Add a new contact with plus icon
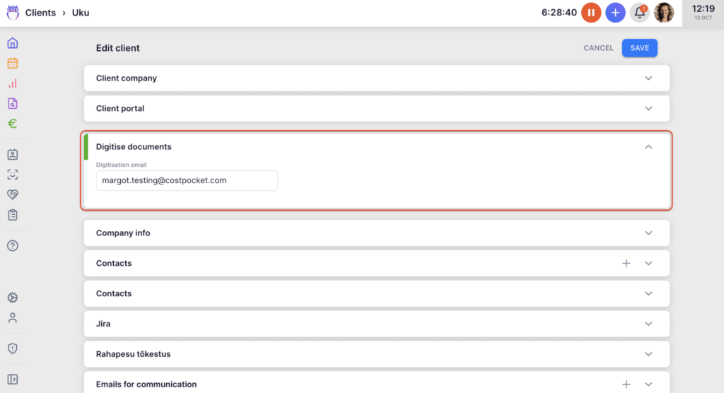Screen dimensions: 724x393 point(626,264)
